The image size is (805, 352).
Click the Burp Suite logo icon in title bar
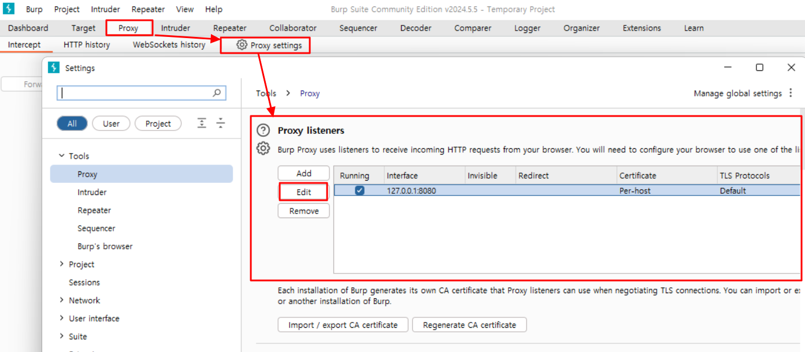(9, 9)
